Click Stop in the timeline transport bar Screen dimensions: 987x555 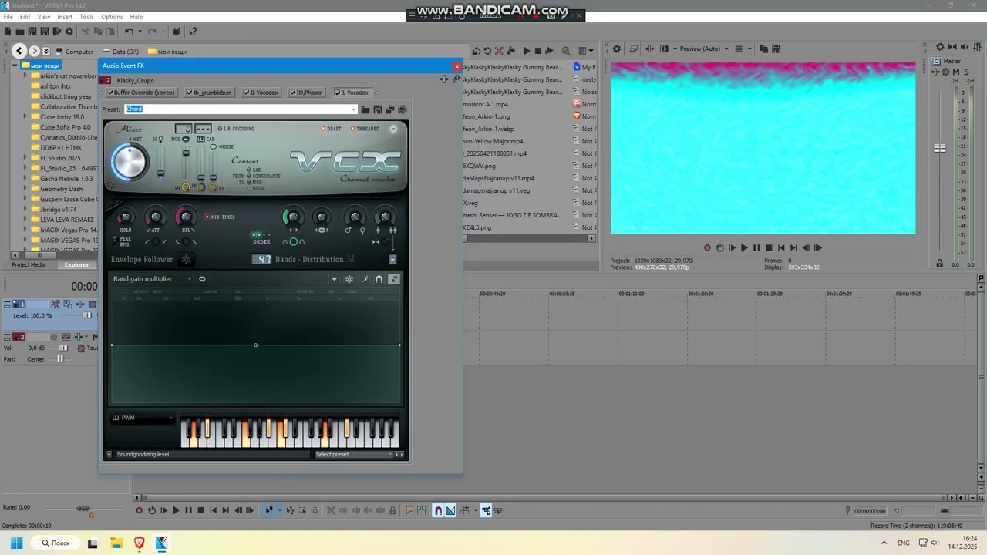point(200,510)
